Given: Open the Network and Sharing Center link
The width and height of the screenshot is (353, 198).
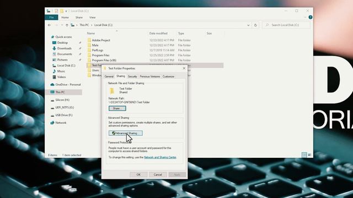Looking at the screenshot, I should pyautogui.click(x=160, y=157).
